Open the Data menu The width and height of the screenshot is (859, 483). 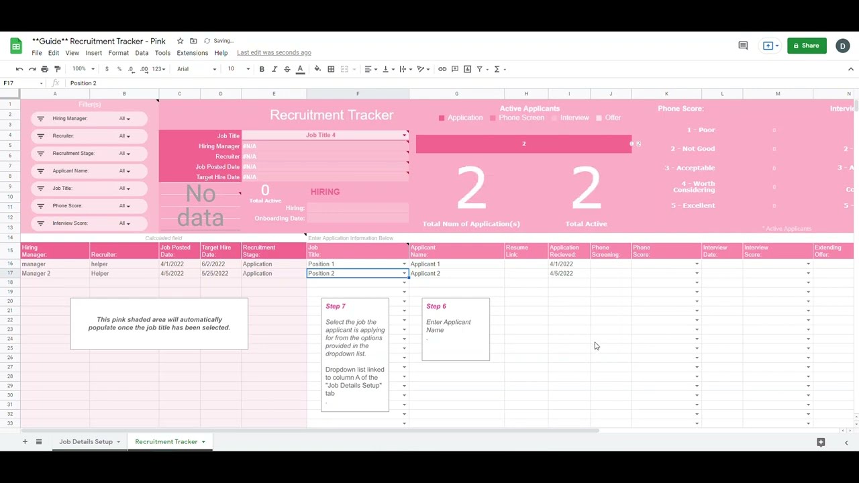pyautogui.click(x=142, y=53)
